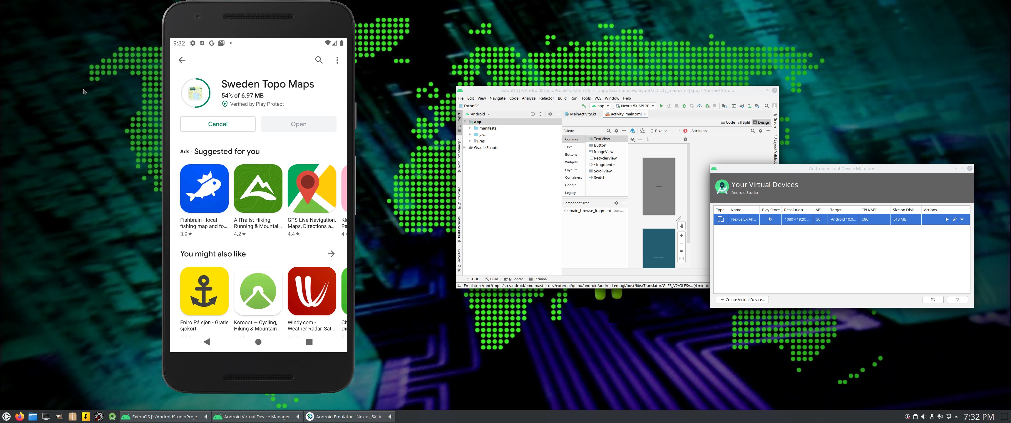Click the Collapse All icon in Project panel
This screenshot has width=1011, height=423.
click(x=540, y=114)
